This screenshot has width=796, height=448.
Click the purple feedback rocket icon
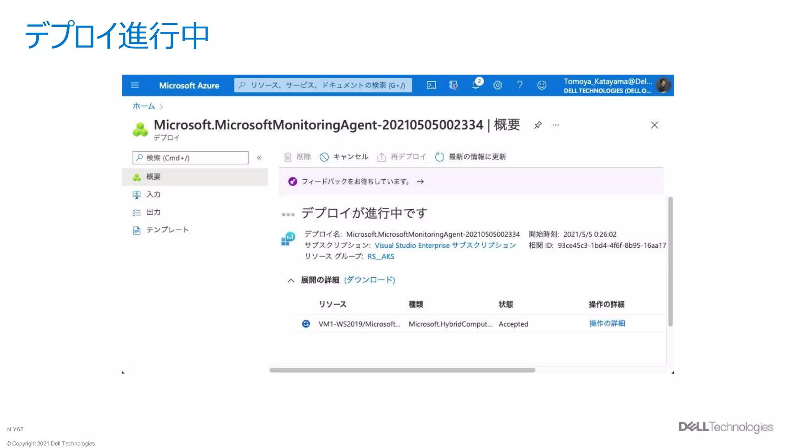pyautogui.click(x=293, y=182)
